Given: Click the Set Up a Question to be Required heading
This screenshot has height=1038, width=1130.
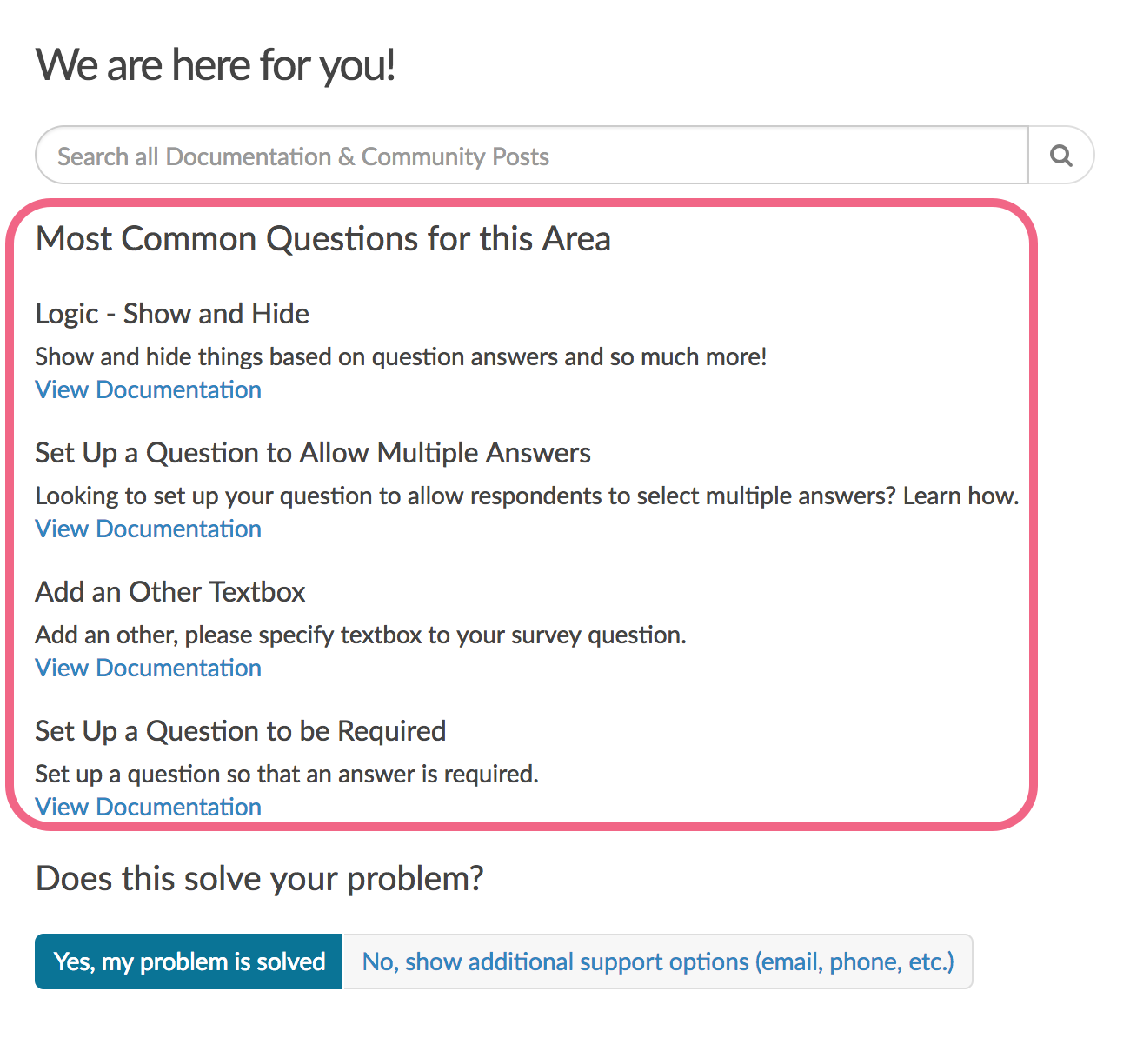Looking at the screenshot, I should 241,731.
